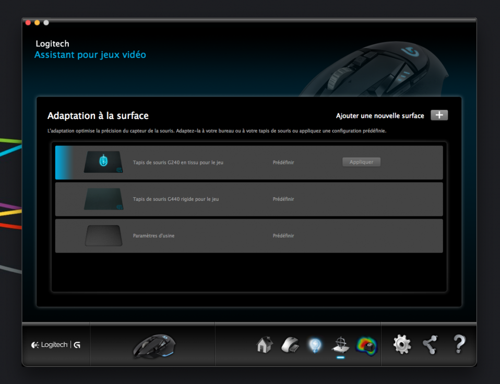Close the window with the red button

28,22
